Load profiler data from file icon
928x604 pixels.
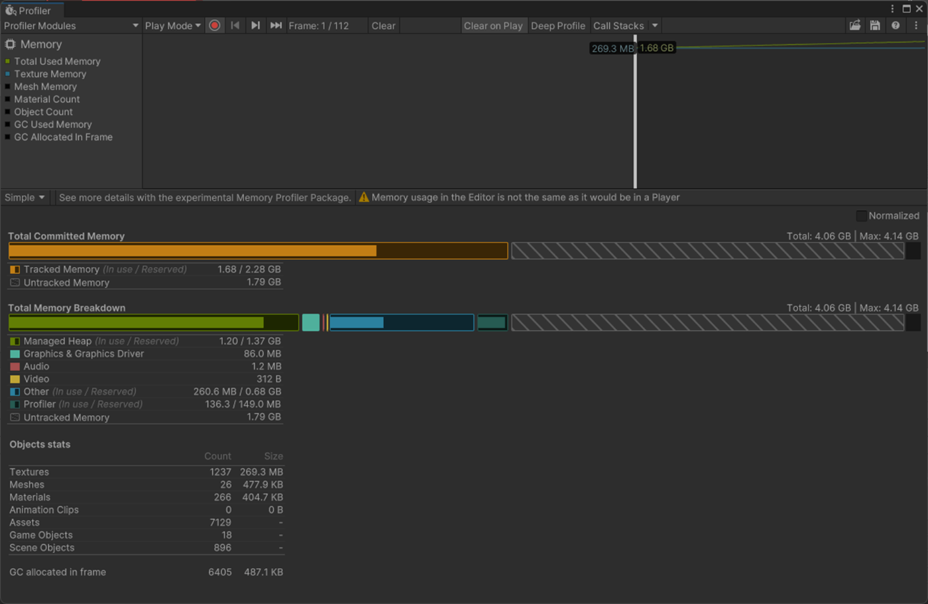[855, 25]
